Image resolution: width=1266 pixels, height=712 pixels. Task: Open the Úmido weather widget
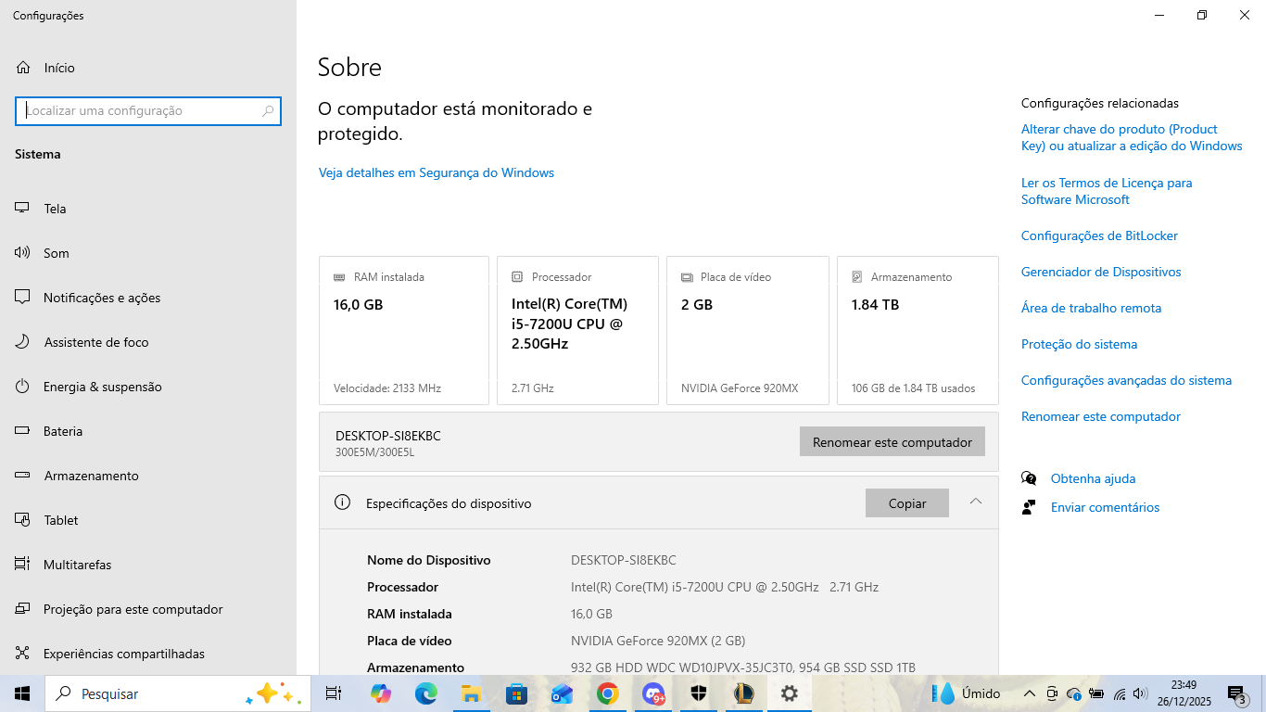tap(968, 693)
